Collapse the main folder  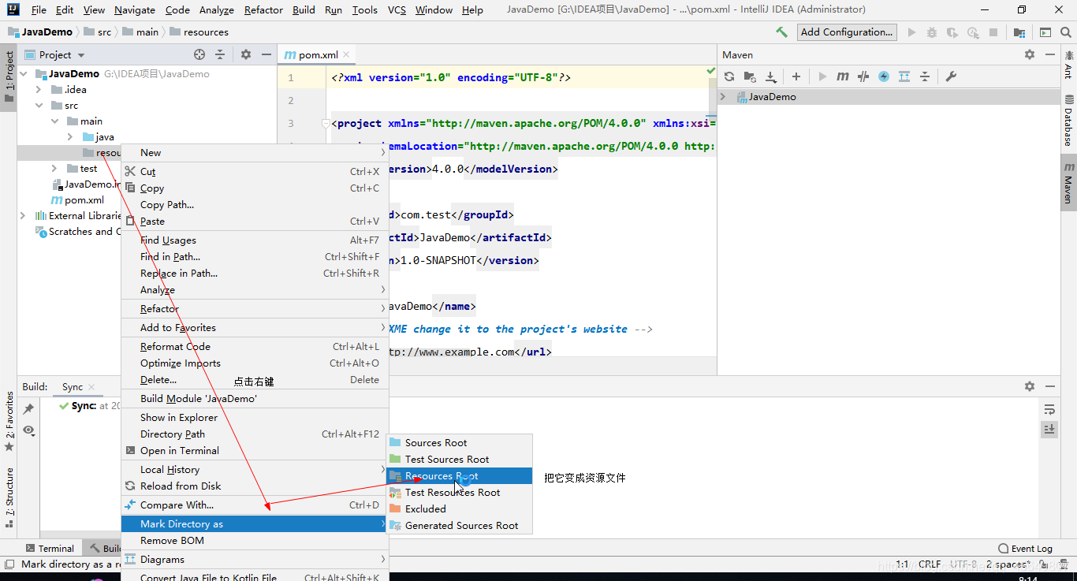(x=54, y=121)
